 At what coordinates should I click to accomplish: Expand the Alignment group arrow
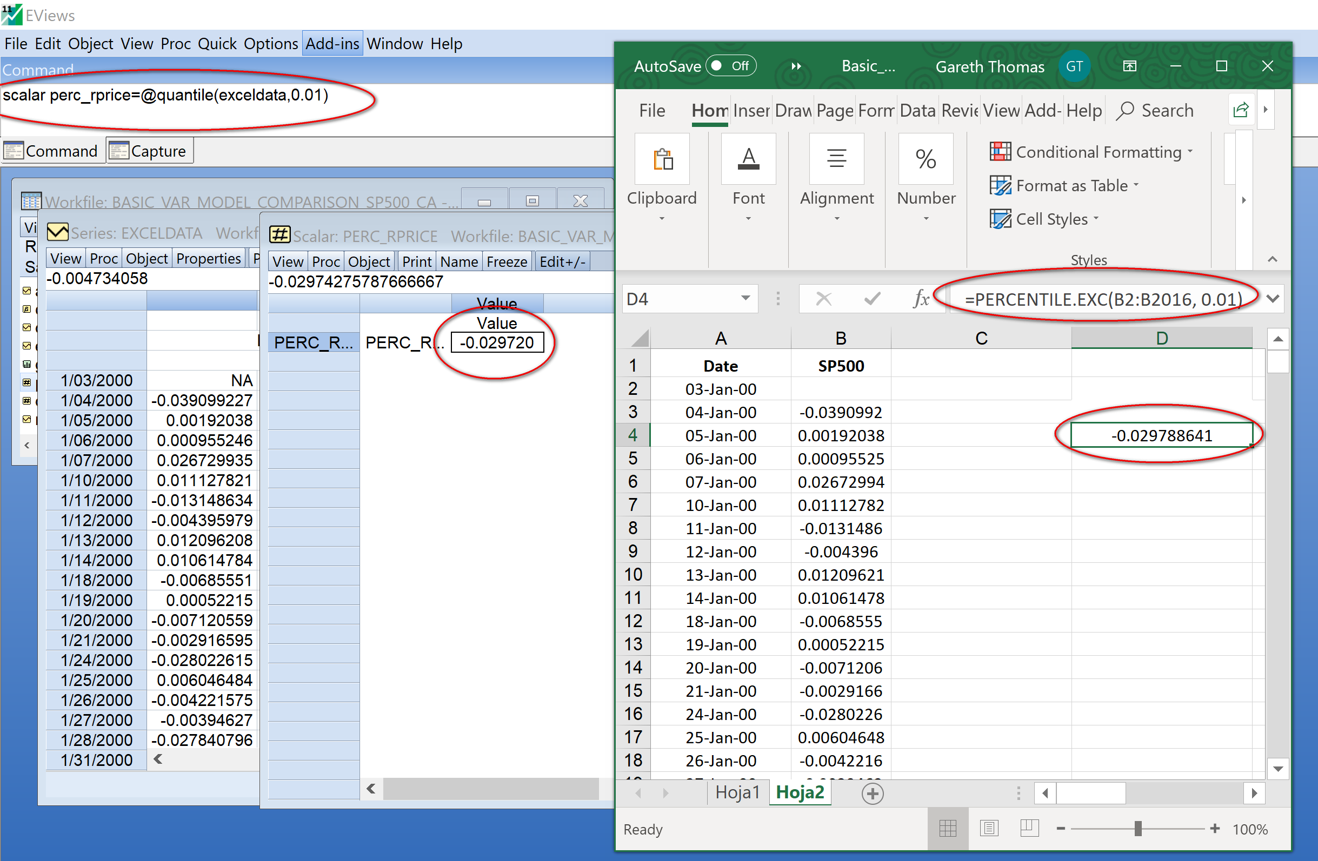[x=837, y=219]
